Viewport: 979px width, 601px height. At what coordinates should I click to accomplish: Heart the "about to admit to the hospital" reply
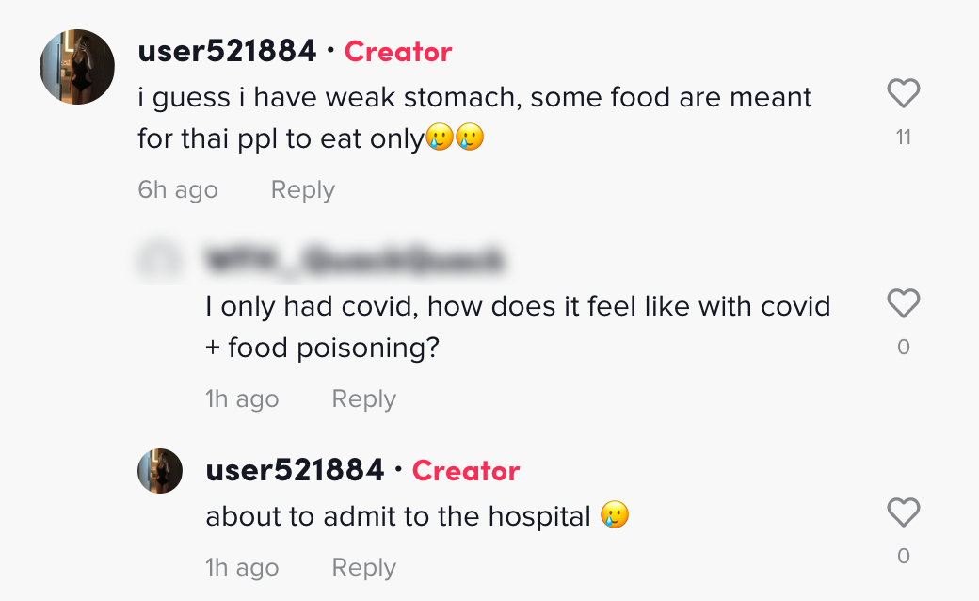pyautogui.click(x=904, y=512)
